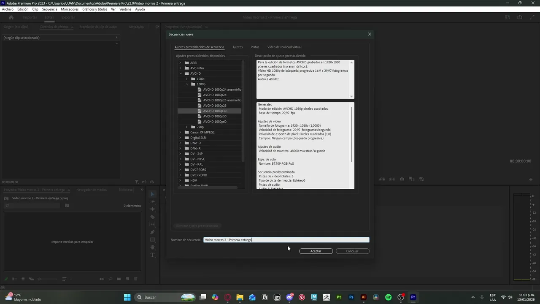Open Spotify from the taskbar

pyautogui.click(x=389, y=297)
